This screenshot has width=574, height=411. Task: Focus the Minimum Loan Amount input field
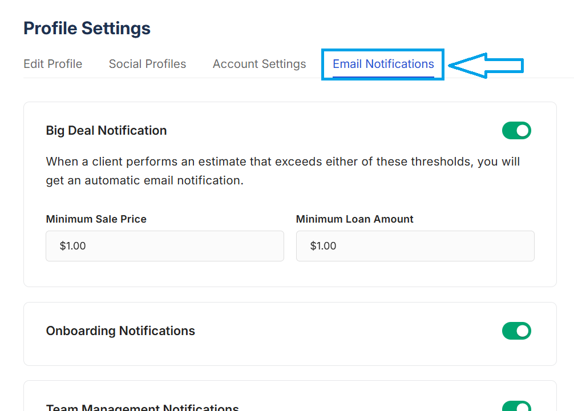[x=415, y=246]
